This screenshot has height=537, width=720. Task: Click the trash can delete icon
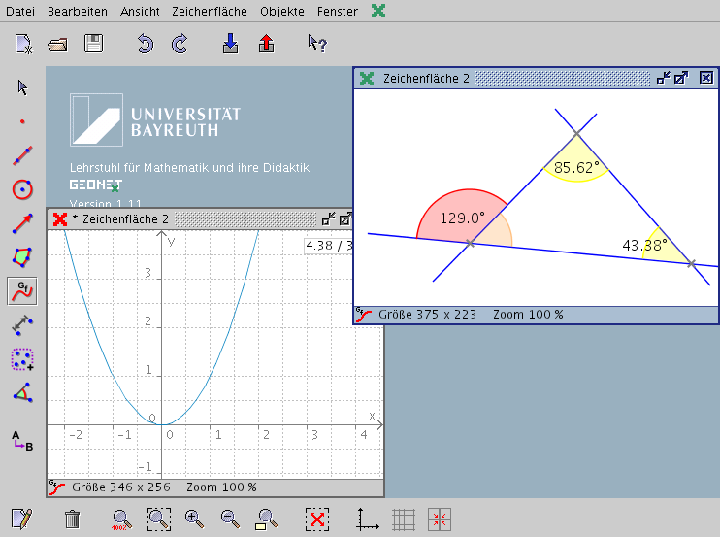coord(72,520)
